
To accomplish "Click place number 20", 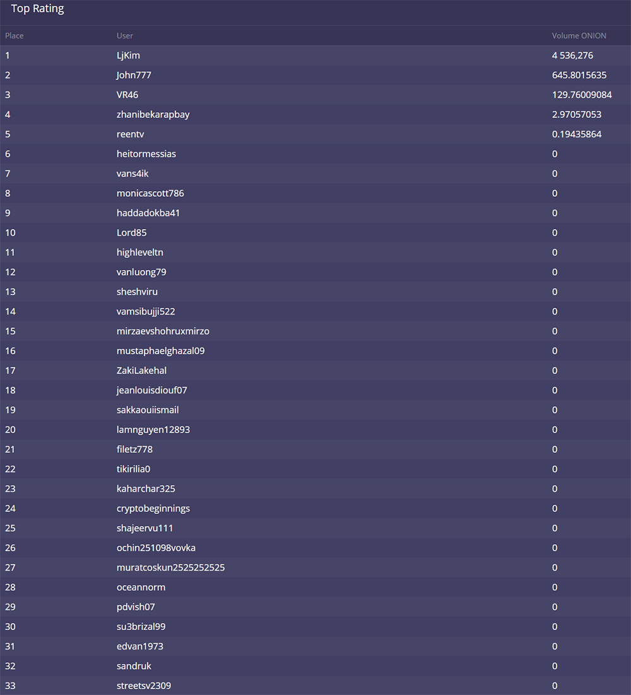I will coord(10,429).
